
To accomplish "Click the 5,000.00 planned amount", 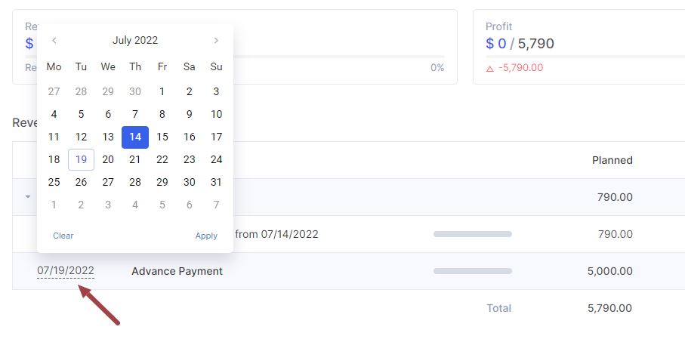I will click(x=609, y=271).
